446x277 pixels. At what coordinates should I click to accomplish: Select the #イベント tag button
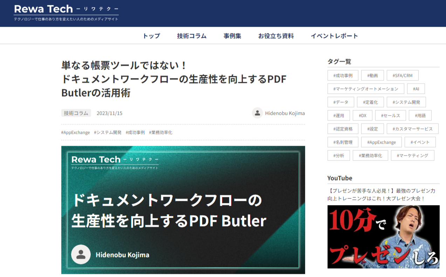pos(420,142)
